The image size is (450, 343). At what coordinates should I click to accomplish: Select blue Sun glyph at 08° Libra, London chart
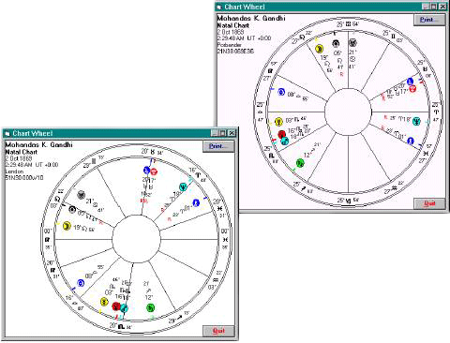click(81, 283)
